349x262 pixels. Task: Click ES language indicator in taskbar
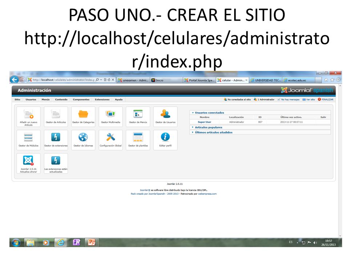pos(291,242)
